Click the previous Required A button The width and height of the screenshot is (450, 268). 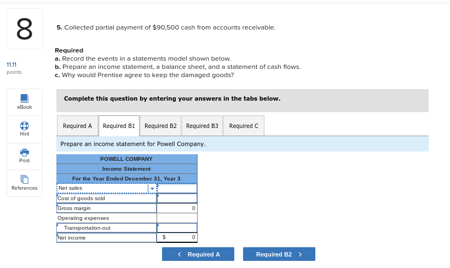pos(198,254)
